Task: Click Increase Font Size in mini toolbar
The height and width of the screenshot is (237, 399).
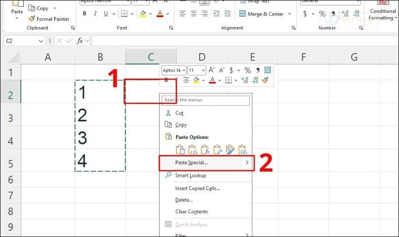Action: click(x=212, y=70)
